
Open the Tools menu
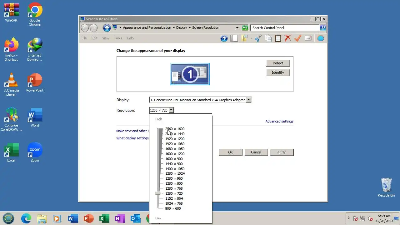(118, 38)
